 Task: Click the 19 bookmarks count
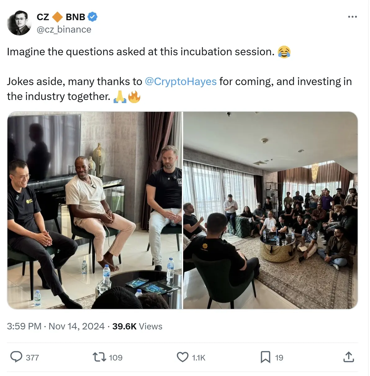(x=279, y=358)
